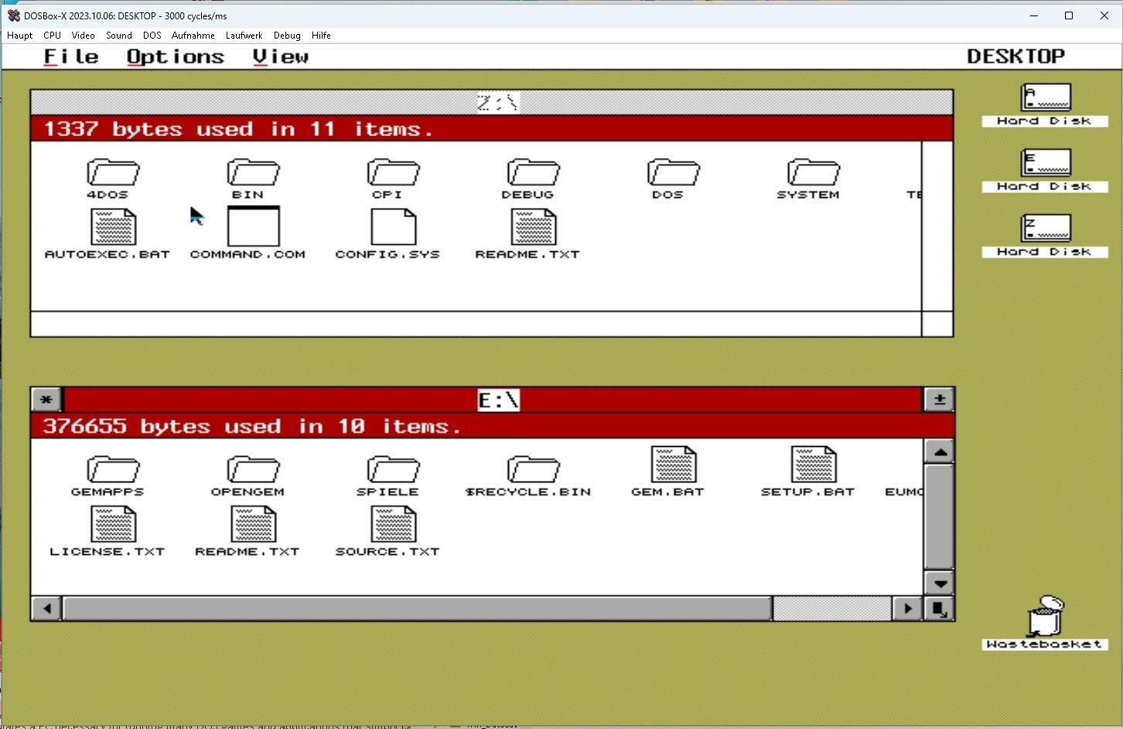This screenshot has width=1123, height=729.
Task: Click the scroll down arrow in E:\ window
Action: tap(940, 584)
